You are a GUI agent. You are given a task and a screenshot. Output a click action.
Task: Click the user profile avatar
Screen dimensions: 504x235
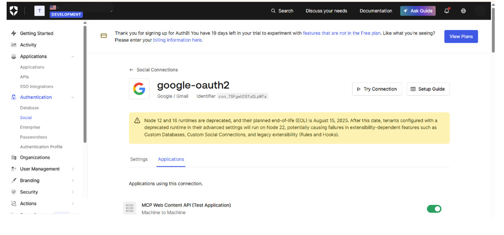tap(480, 11)
